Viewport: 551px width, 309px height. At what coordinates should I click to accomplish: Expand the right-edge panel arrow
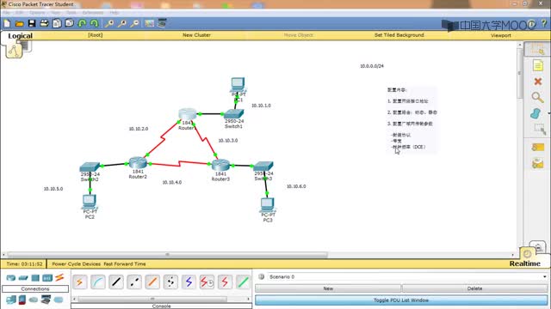point(549,113)
